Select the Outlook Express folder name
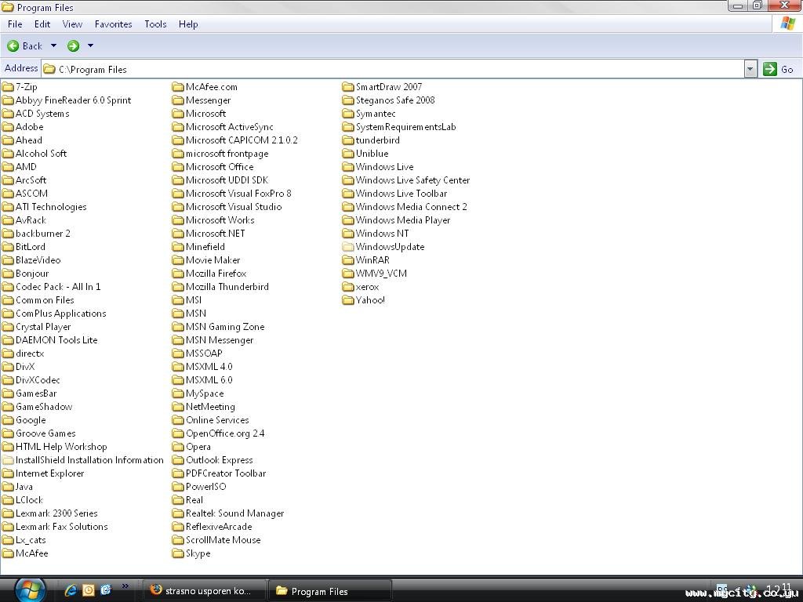Screen dimensions: 803x602 click(x=220, y=459)
